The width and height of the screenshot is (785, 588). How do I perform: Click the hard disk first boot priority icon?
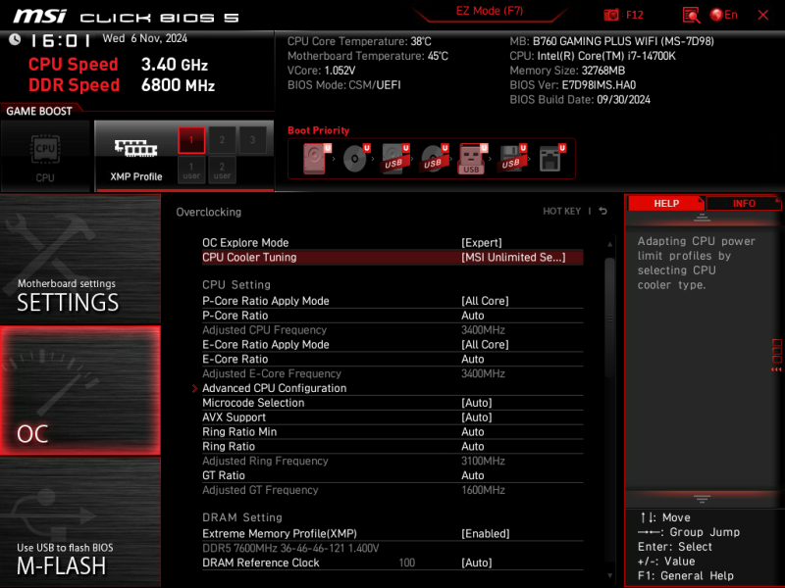click(x=314, y=157)
